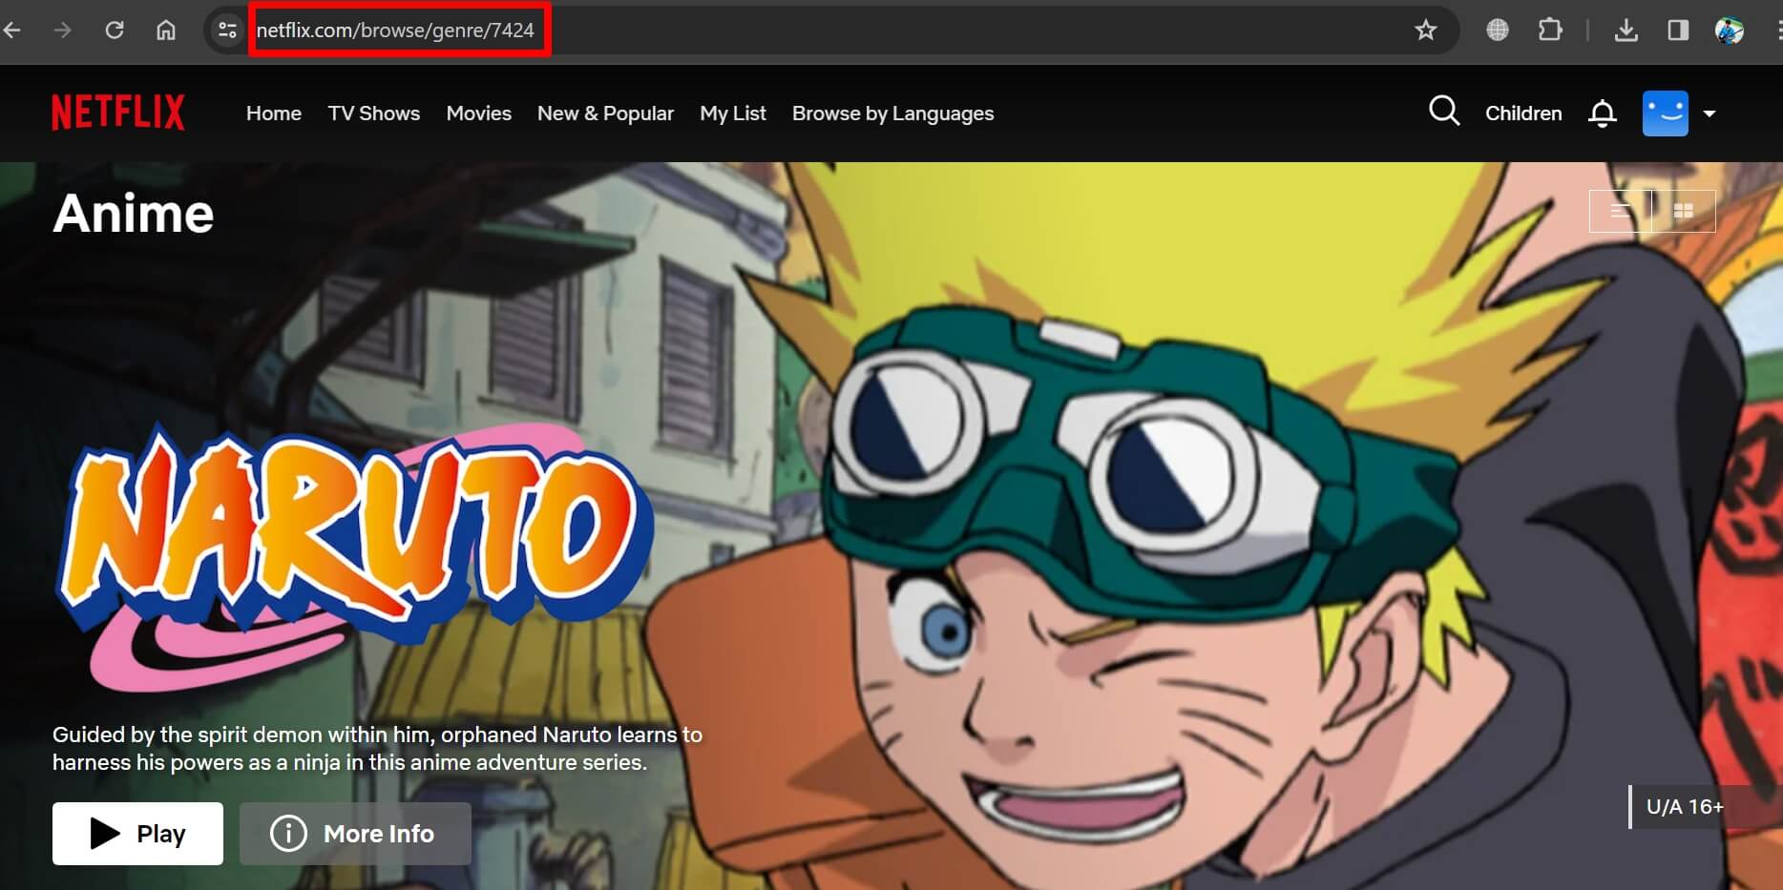Click the Netflix logo
Image resolution: width=1783 pixels, height=890 pixels.
tap(118, 113)
